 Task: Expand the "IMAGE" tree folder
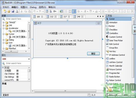tap(4, 22)
